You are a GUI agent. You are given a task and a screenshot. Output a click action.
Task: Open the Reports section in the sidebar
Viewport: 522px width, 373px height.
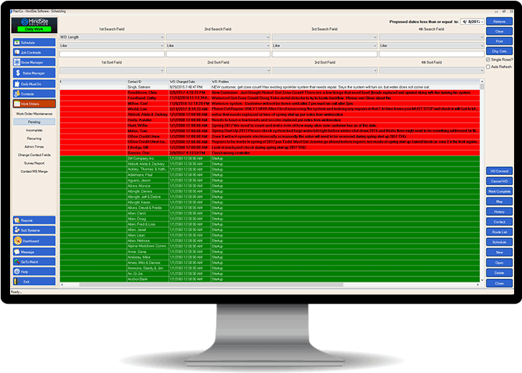(x=33, y=221)
